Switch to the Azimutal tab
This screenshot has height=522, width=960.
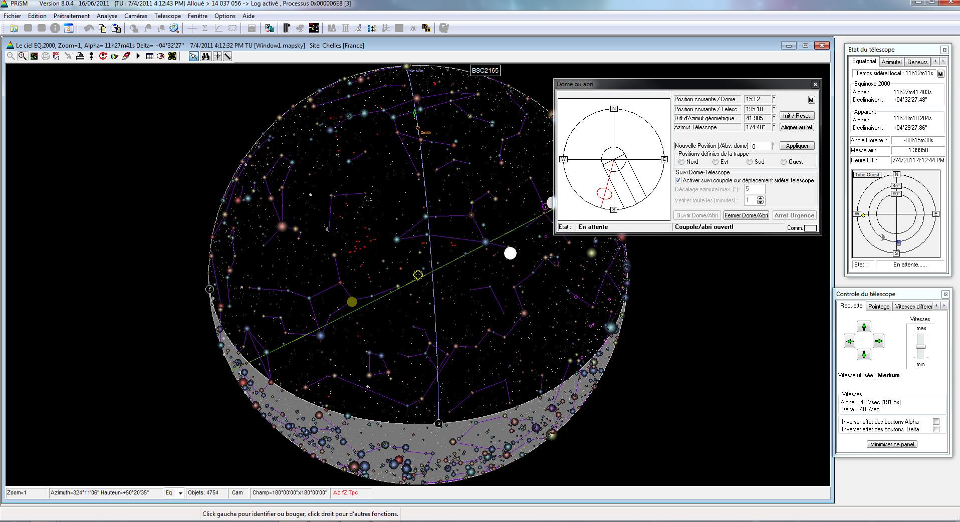click(891, 62)
